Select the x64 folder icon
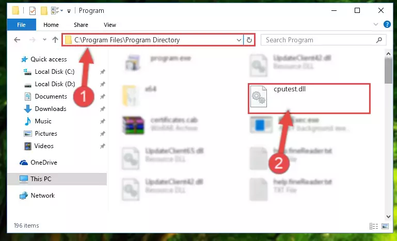 click(130, 95)
